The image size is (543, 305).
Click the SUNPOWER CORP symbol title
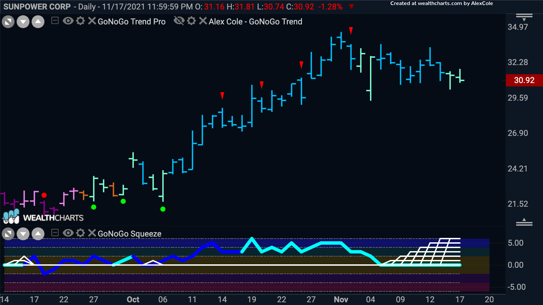[x=37, y=7]
